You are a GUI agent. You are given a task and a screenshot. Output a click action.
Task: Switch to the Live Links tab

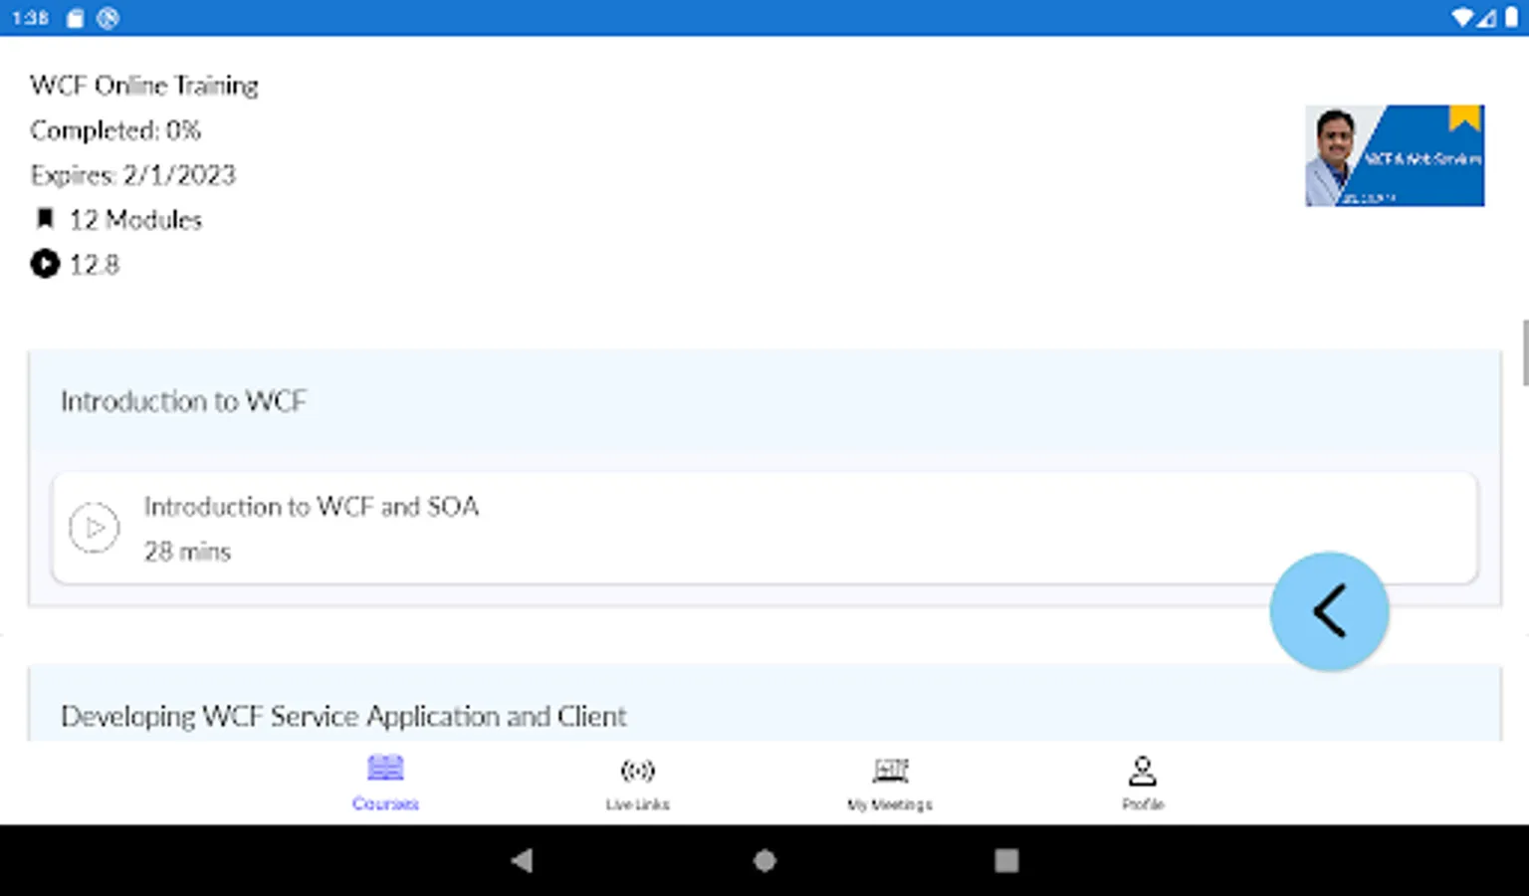click(637, 783)
